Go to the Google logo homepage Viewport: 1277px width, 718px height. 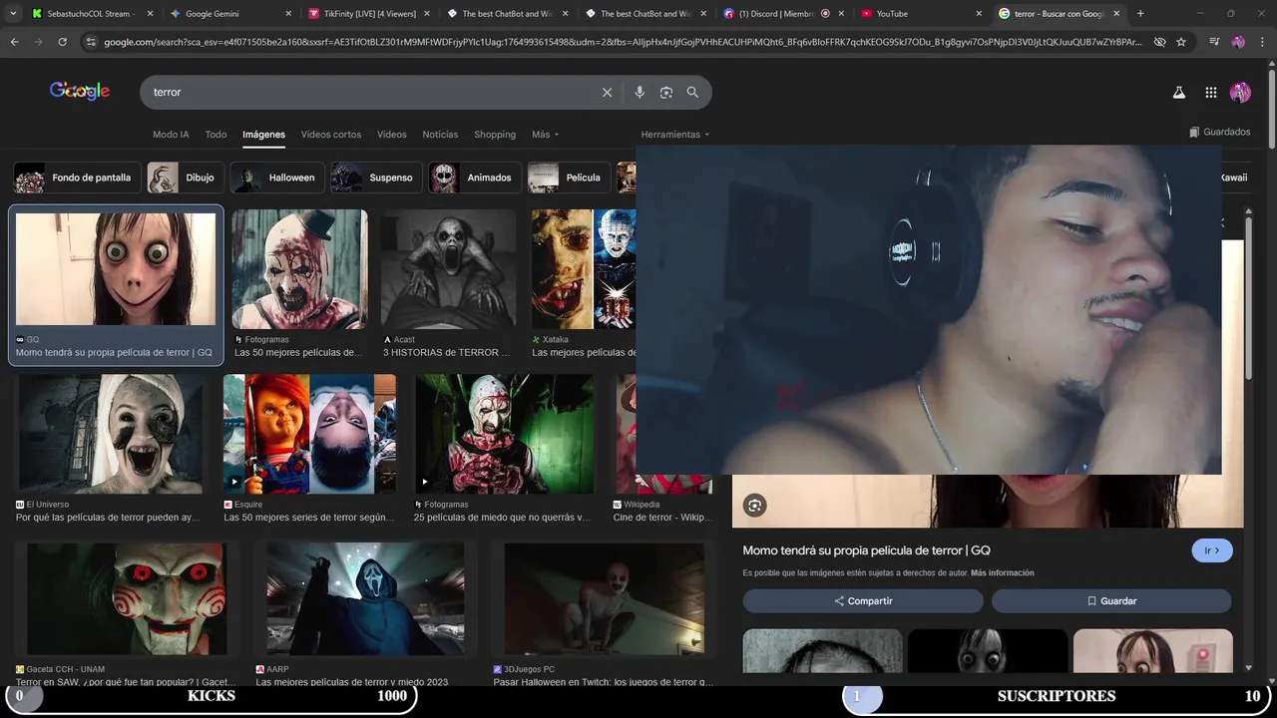80,91
